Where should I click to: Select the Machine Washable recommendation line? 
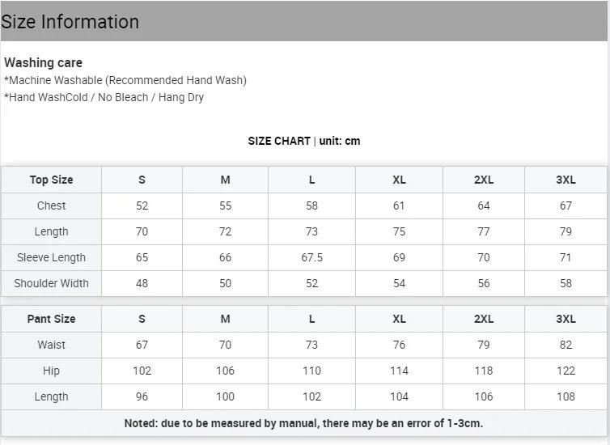tap(125, 80)
